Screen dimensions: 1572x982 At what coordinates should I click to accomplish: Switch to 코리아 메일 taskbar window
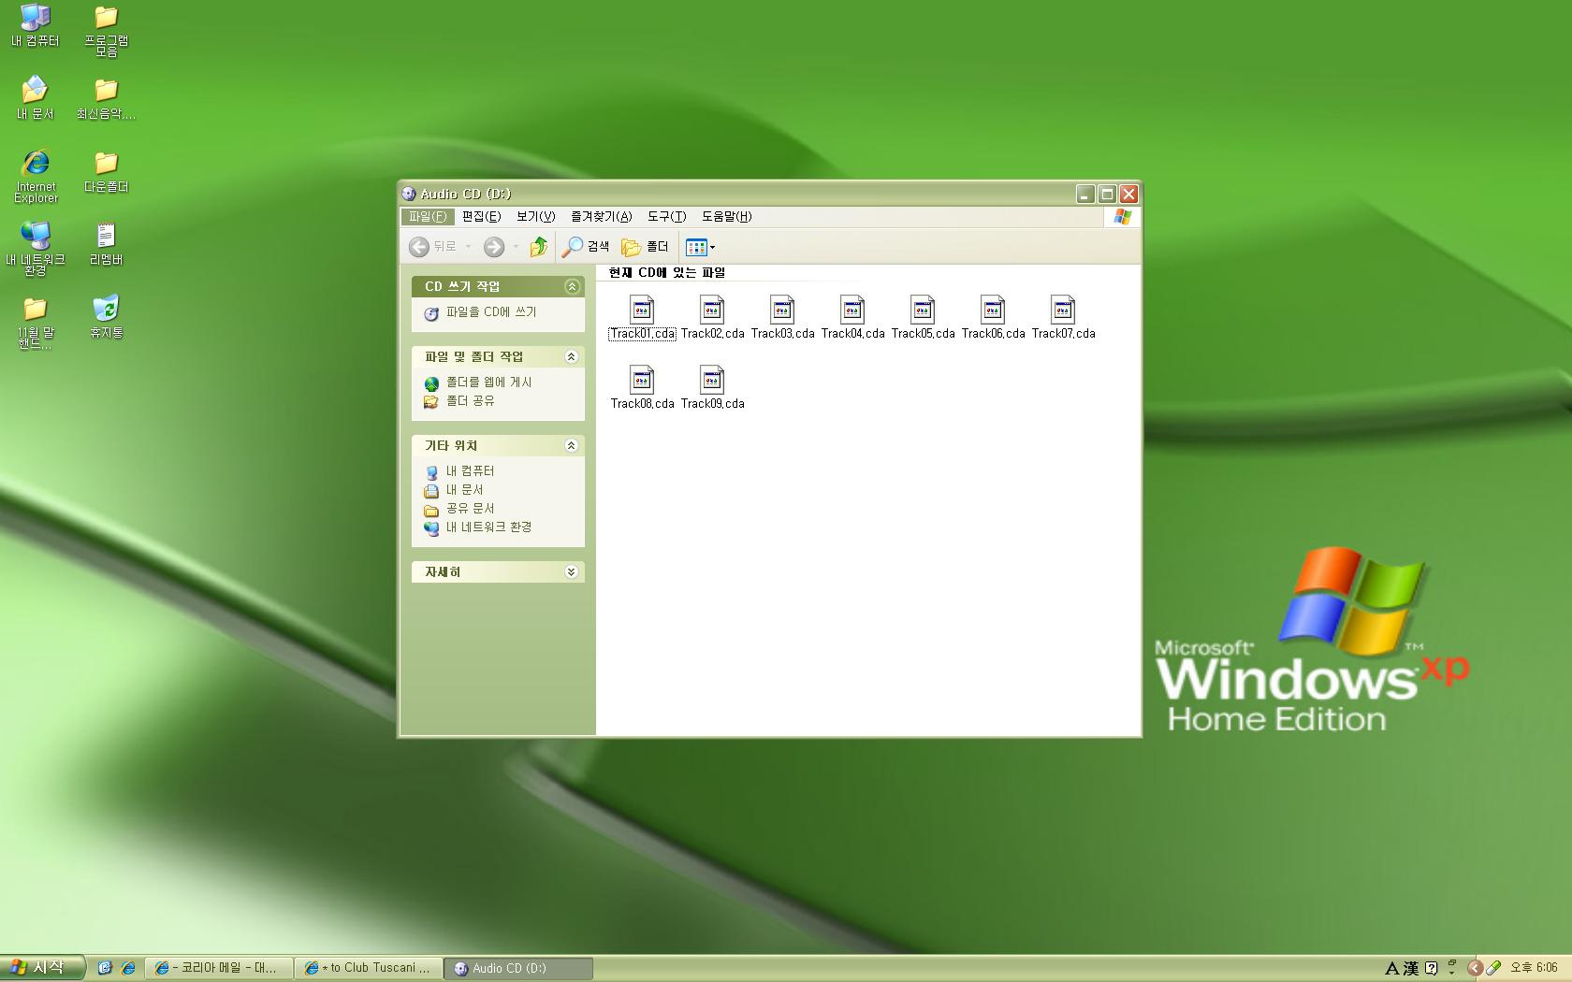pos(219,968)
